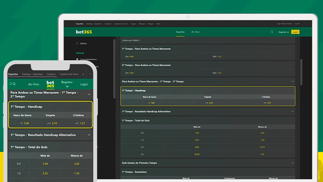Click the search magnifier icon on the laptop header
323x182 pixels.
coord(272,32)
